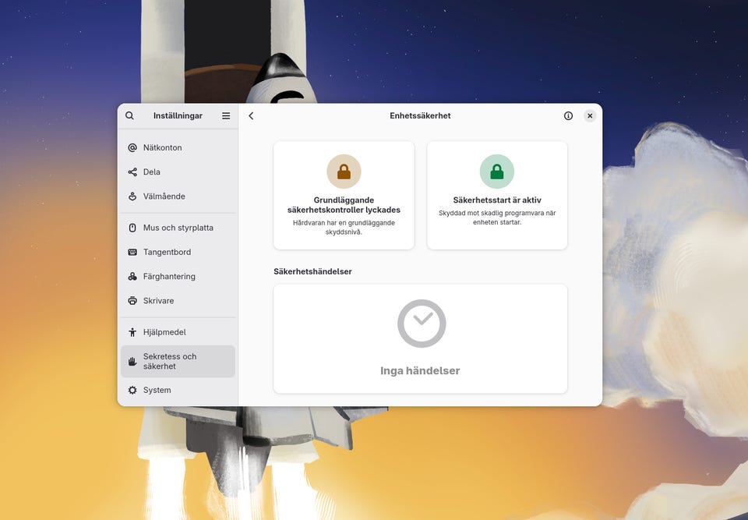Close the Inställningar window

click(x=590, y=115)
